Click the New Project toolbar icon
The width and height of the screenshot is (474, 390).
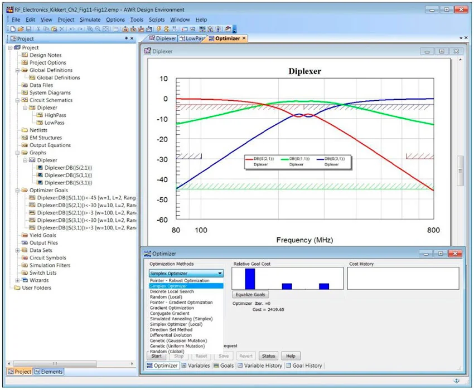[x=12, y=28]
